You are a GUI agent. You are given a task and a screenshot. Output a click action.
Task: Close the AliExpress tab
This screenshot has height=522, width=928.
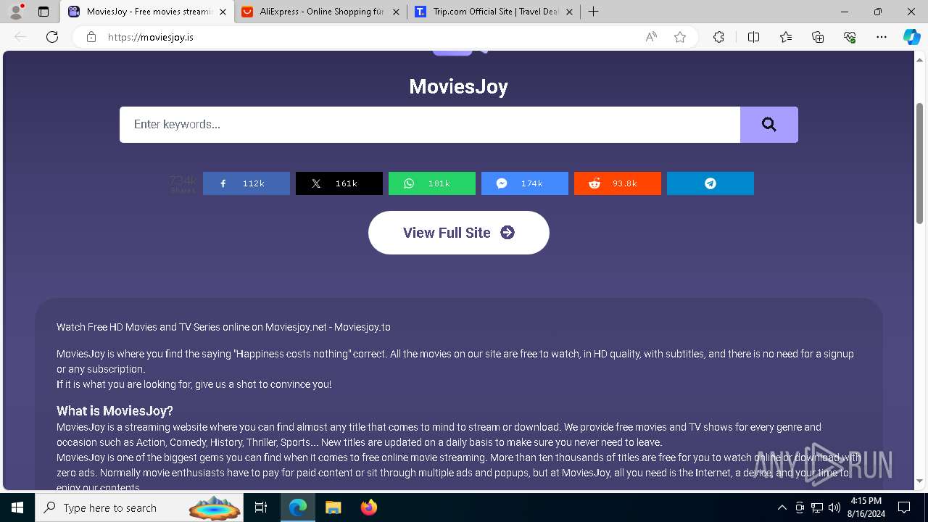[x=396, y=12]
